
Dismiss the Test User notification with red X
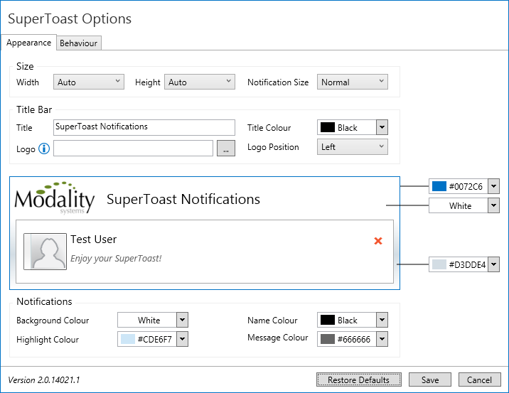tap(378, 241)
